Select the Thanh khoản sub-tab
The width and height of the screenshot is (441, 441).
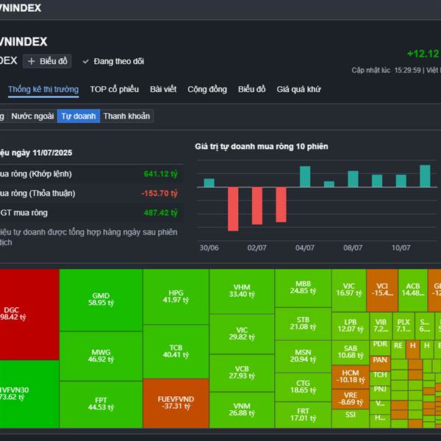(126, 116)
